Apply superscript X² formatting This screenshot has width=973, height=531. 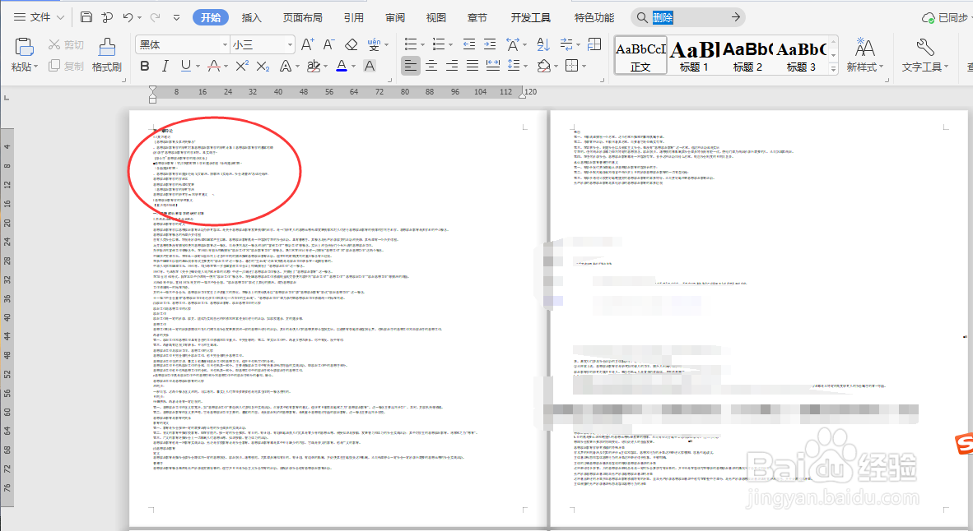[x=242, y=66]
